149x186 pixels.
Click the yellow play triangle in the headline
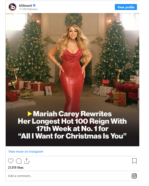(x=30, y=114)
